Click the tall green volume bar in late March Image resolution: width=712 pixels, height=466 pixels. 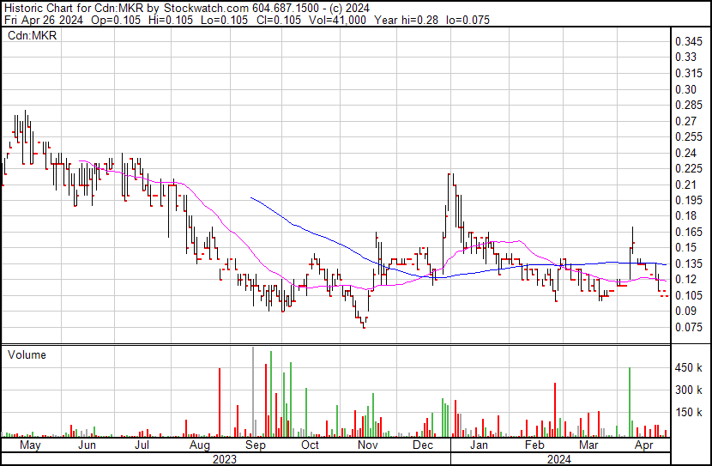[x=630, y=402]
